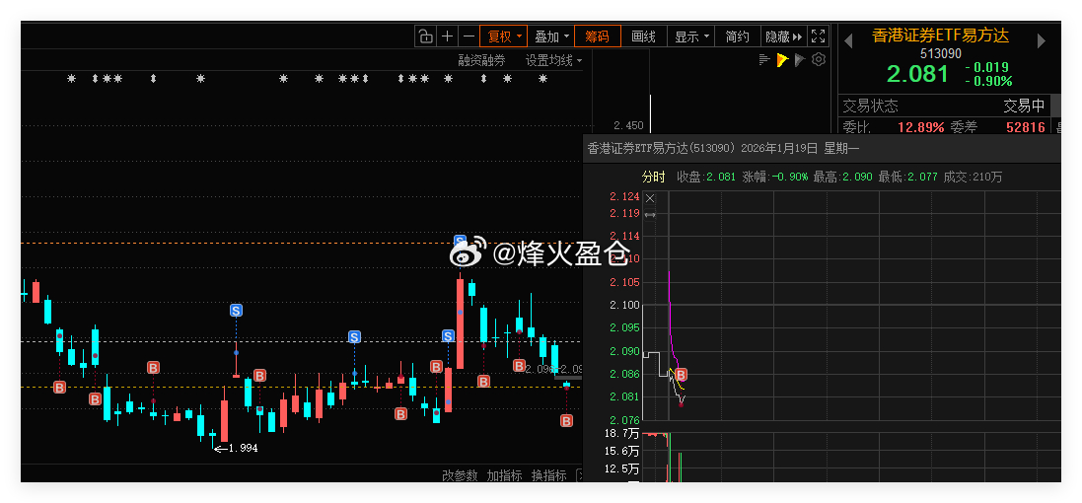Click the 成交:210万 value in popup

click(973, 178)
